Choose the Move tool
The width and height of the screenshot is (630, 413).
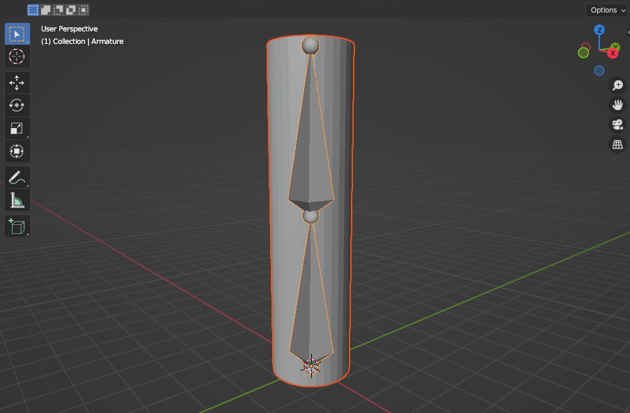coord(17,83)
